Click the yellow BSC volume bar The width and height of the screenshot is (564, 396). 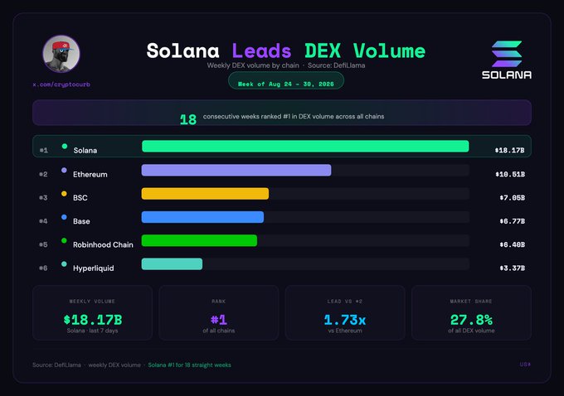tap(205, 194)
